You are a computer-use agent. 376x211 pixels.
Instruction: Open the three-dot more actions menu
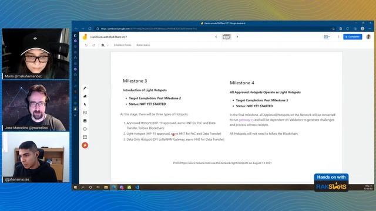click(338, 37)
